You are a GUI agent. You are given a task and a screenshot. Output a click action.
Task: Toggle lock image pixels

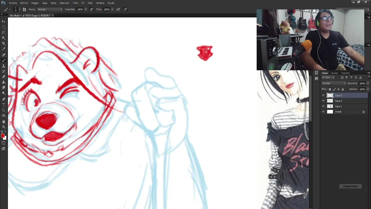[x=334, y=89]
